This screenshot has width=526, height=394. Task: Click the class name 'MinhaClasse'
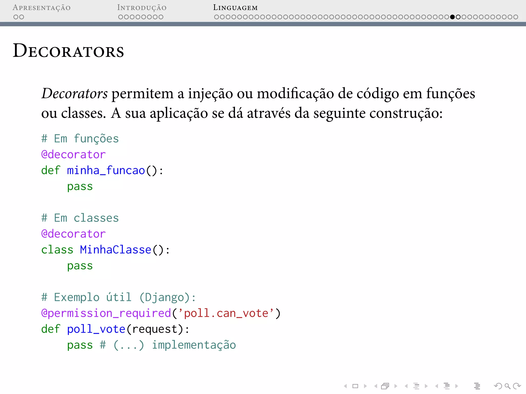[116, 250]
